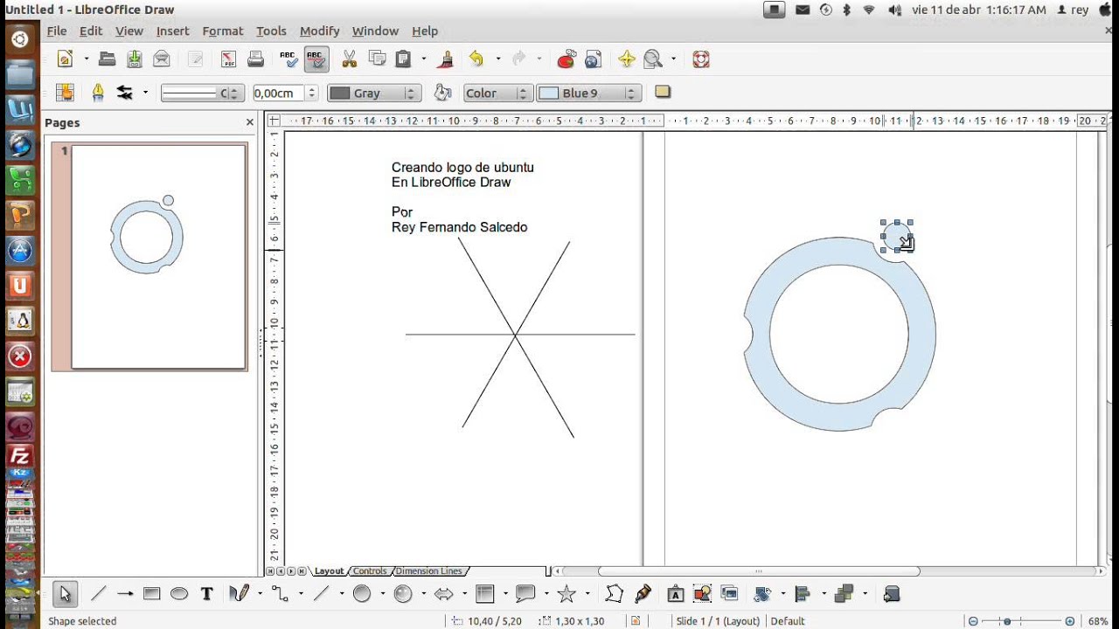Open Ubuntu Software Center dock icon
This screenshot has width=1119, height=629.
click(19, 251)
